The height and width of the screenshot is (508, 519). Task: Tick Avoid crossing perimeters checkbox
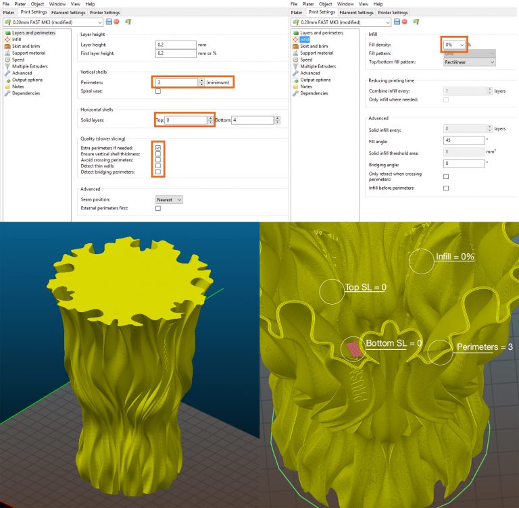(158, 160)
